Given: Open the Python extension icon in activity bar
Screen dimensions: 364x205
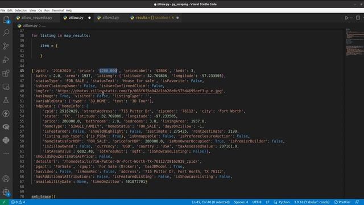Looking at the screenshot, I should pyautogui.click(x=6, y=140).
